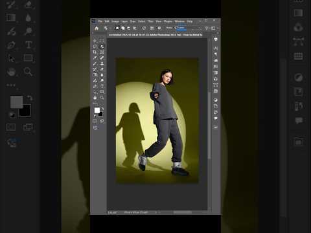Select the Lasso tool
Image resolution: width=311 pixels, height=233 pixels.
click(x=95, y=47)
